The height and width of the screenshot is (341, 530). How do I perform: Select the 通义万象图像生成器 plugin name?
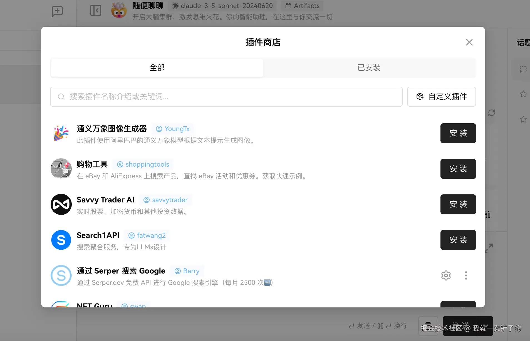click(112, 129)
